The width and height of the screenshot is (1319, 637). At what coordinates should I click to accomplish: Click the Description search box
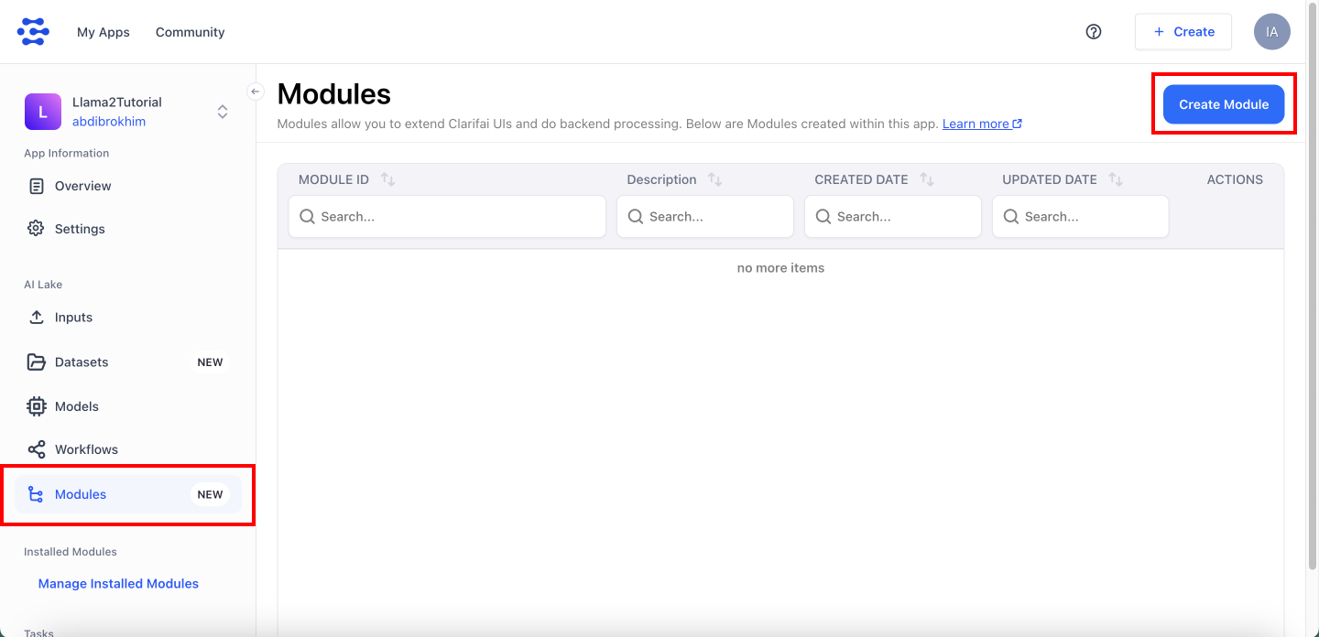coord(704,217)
